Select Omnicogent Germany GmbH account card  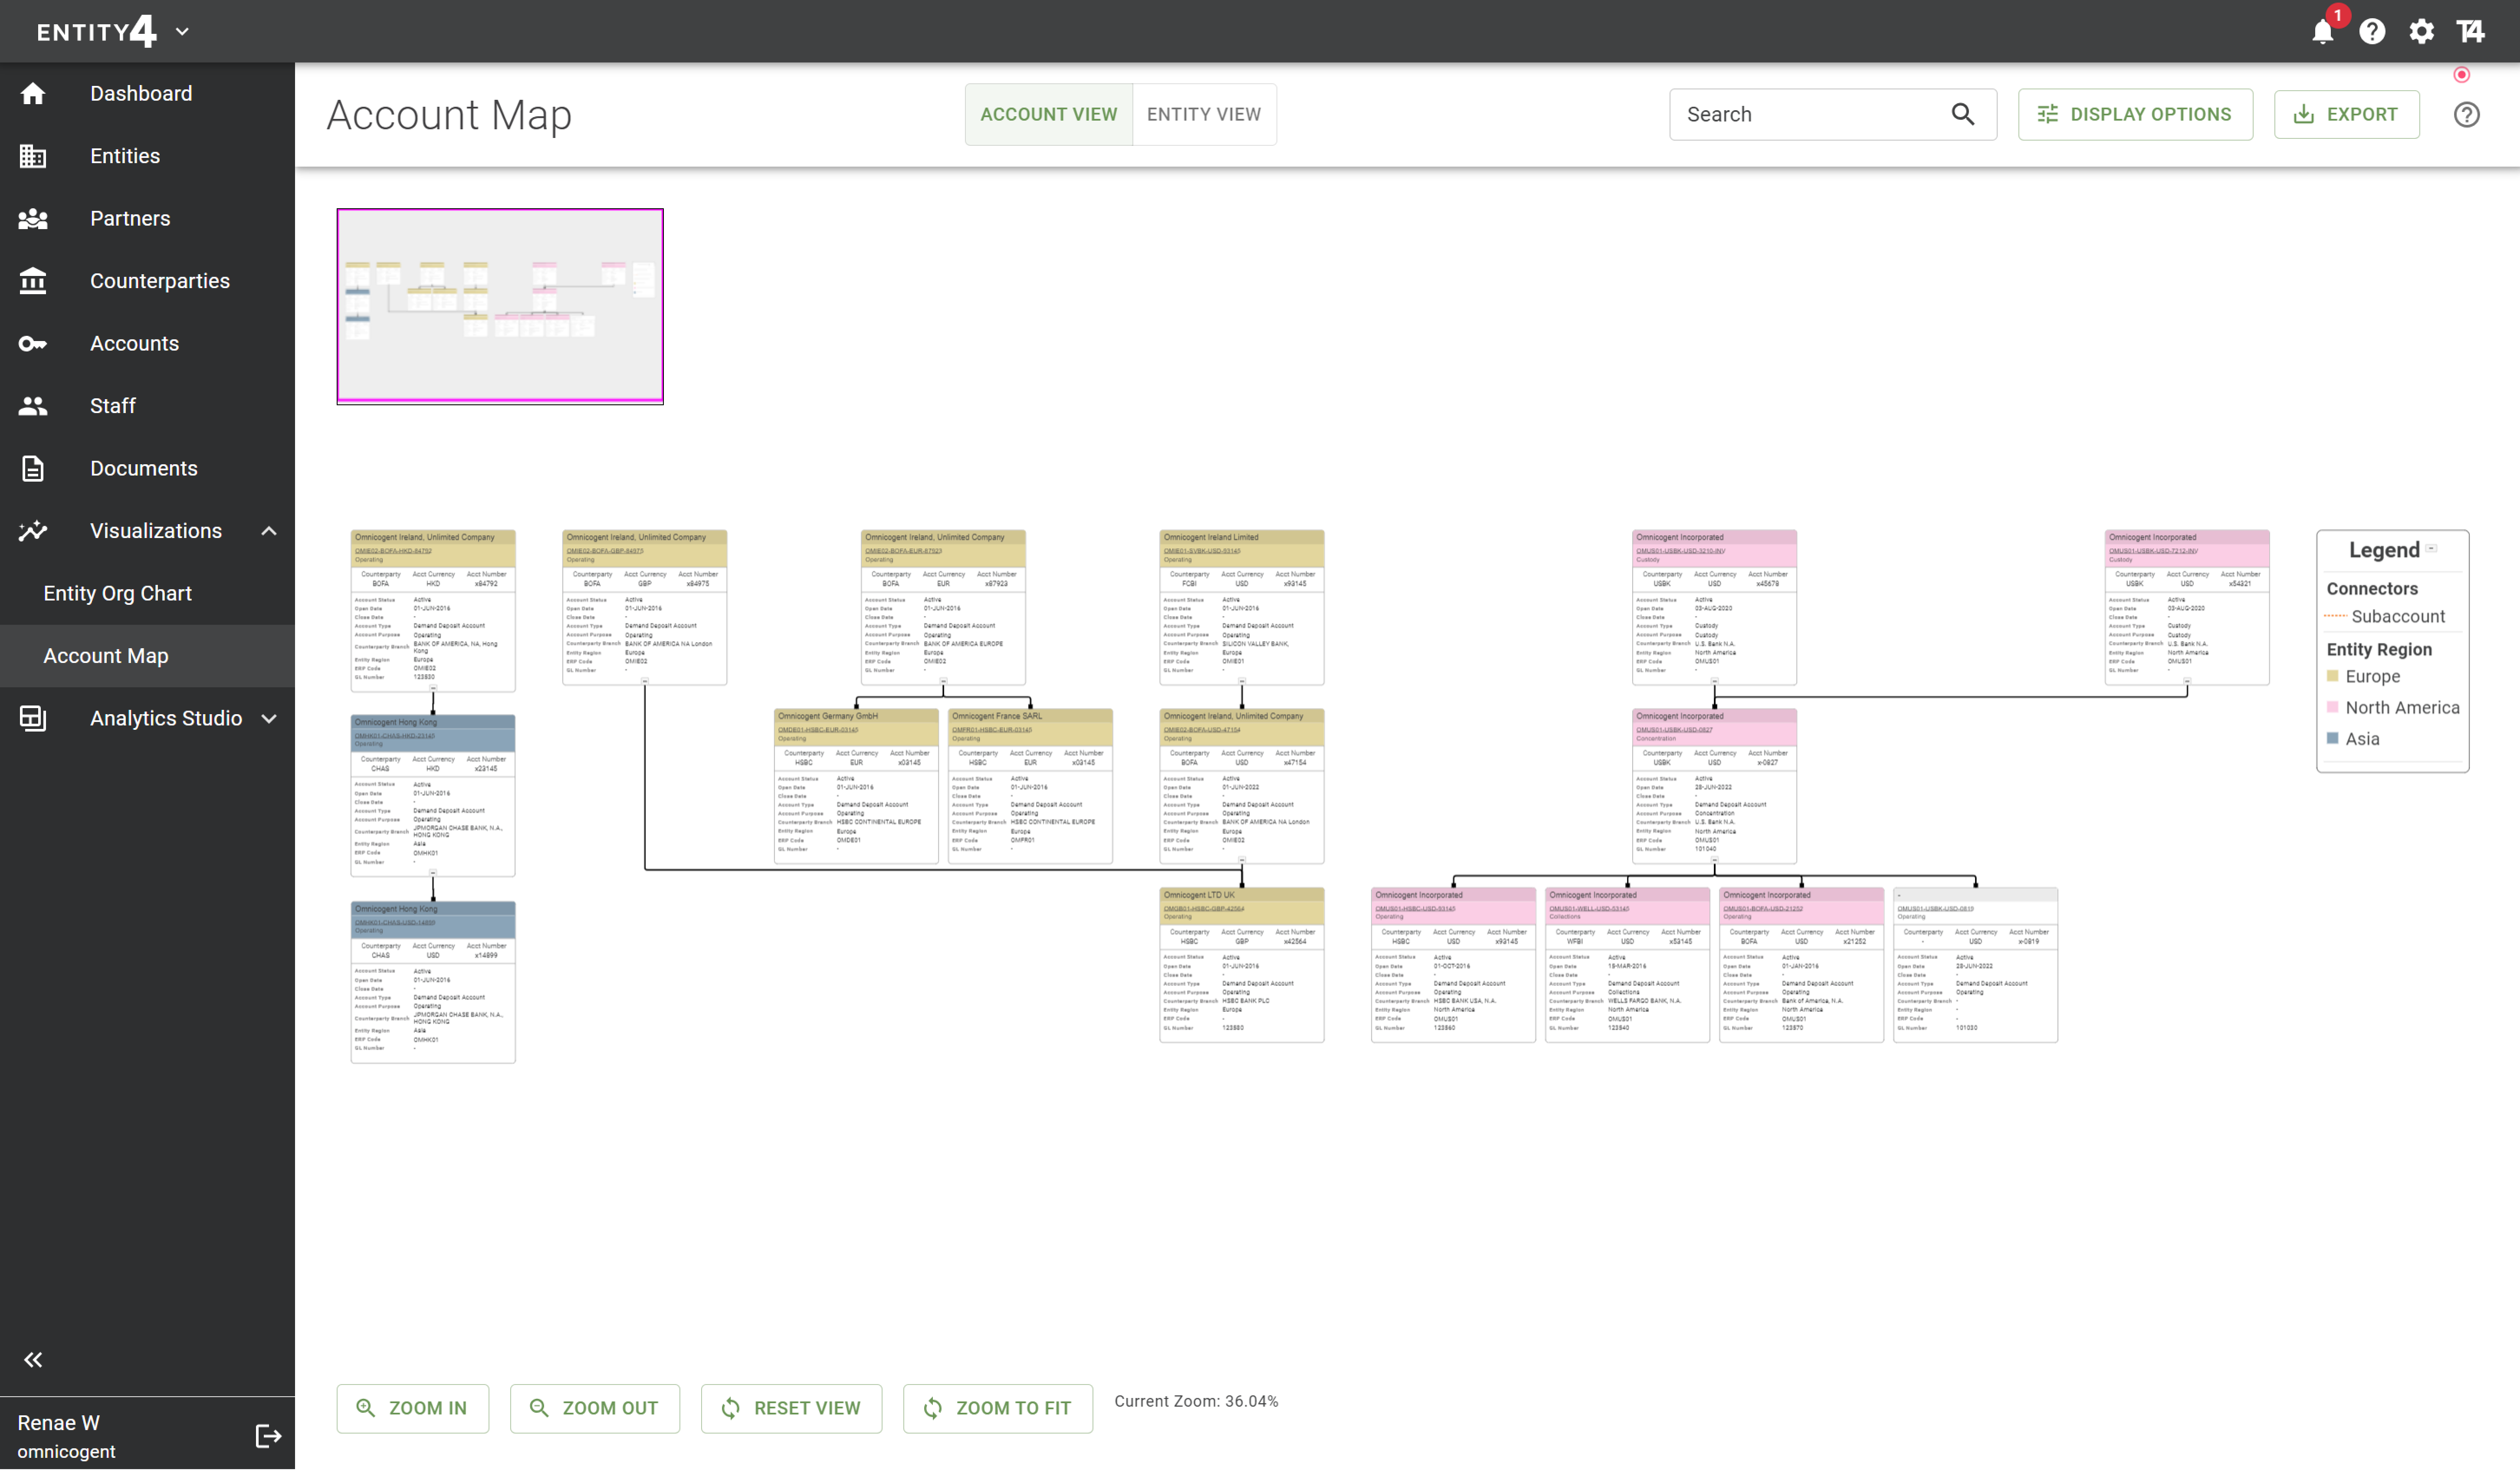click(856, 786)
